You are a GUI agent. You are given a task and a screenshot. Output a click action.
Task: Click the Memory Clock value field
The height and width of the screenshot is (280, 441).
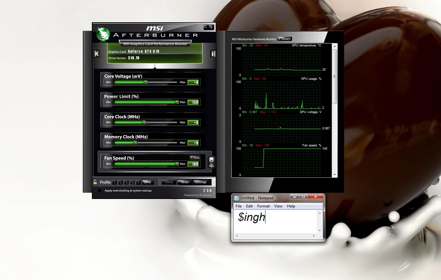tap(193, 143)
